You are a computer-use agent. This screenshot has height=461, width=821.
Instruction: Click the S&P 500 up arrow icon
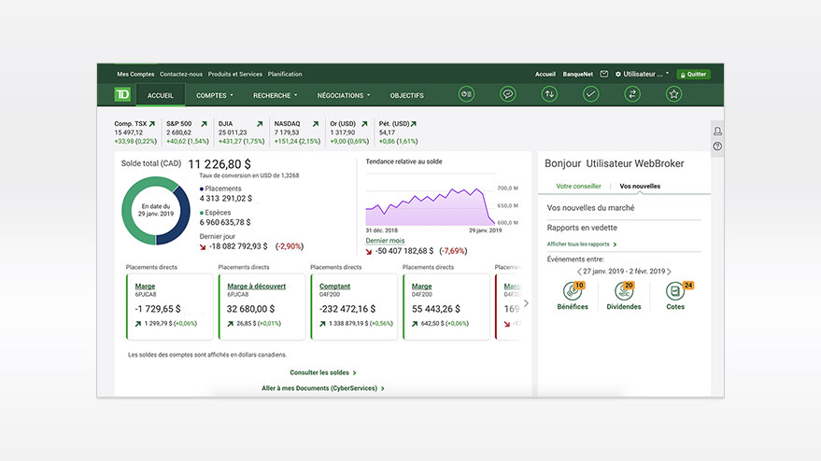coord(204,124)
